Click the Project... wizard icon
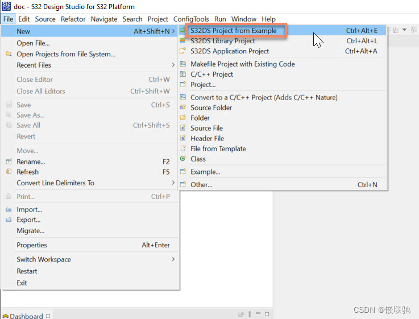This screenshot has height=319, width=419. pyautogui.click(x=182, y=84)
